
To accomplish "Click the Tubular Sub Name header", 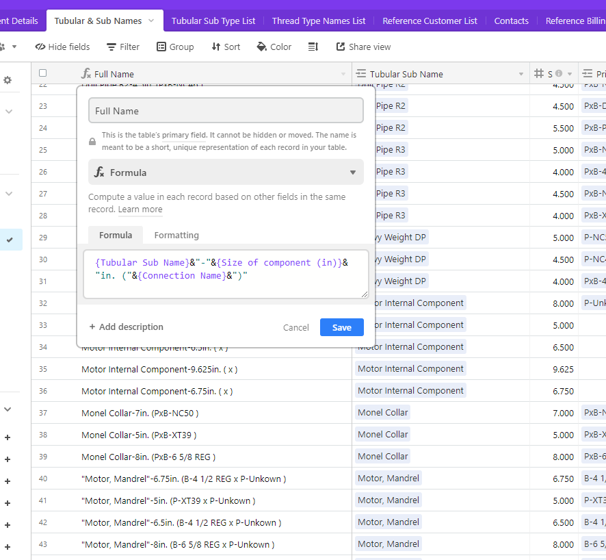I will pyautogui.click(x=440, y=73).
